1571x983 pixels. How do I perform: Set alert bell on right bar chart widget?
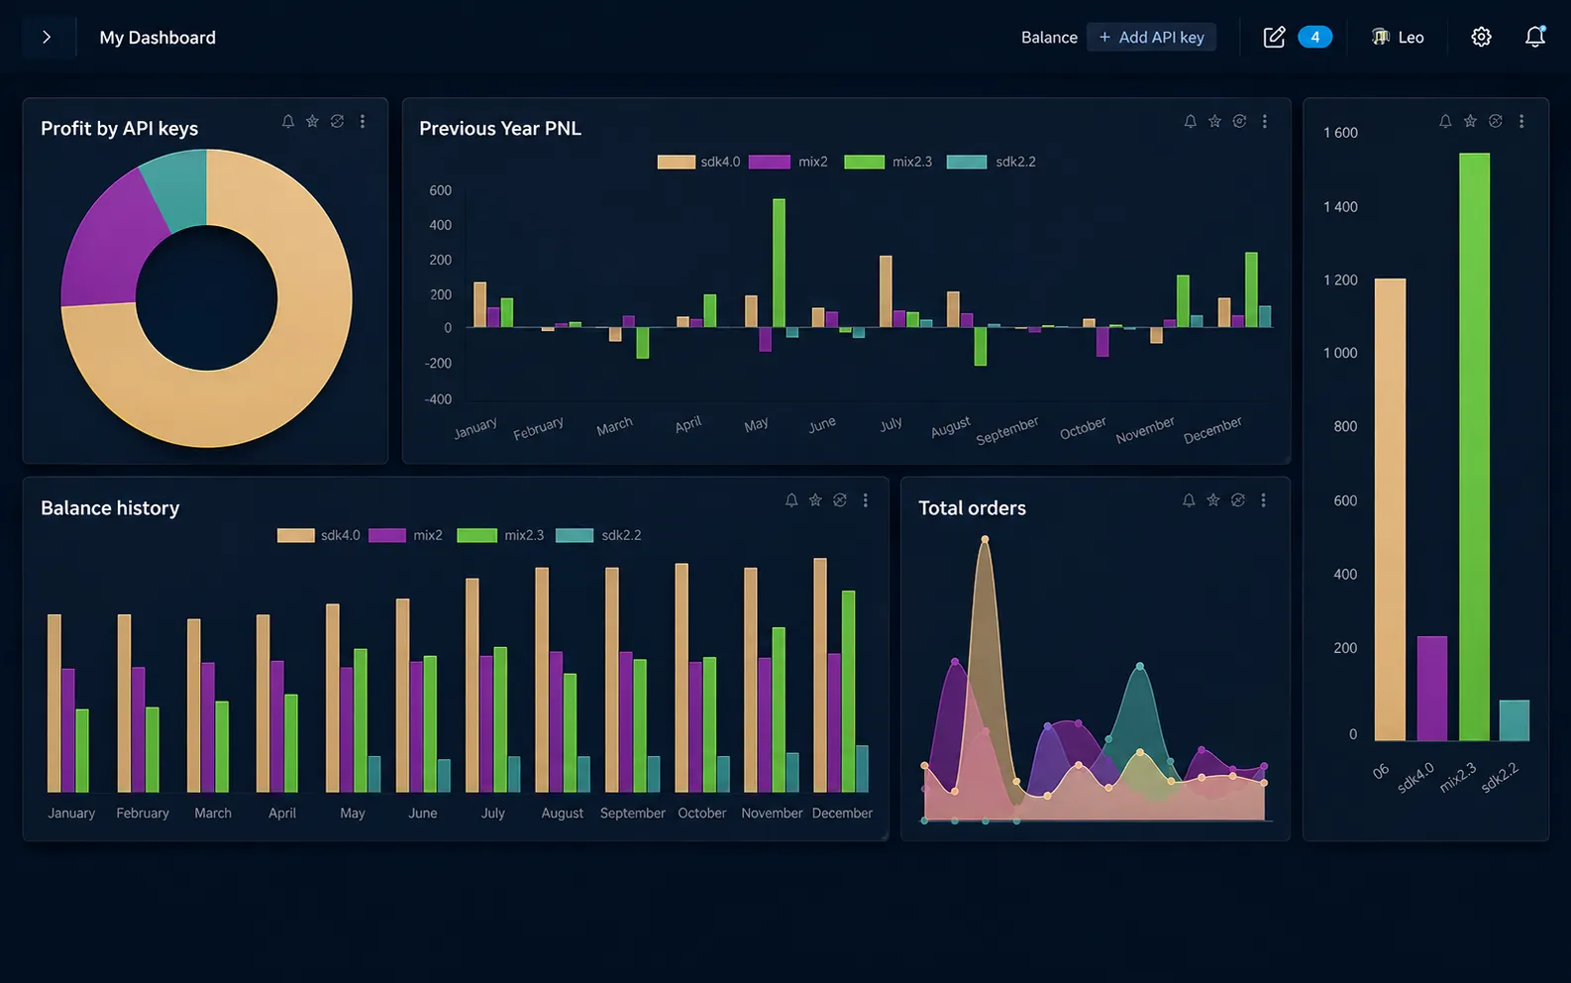click(x=1445, y=121)
